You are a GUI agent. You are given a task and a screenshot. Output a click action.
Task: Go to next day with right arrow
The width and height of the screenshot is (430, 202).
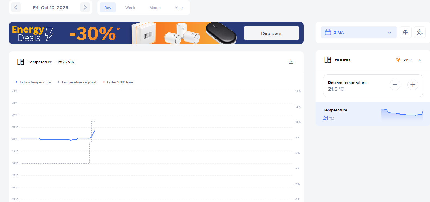[x=85, y=7]
